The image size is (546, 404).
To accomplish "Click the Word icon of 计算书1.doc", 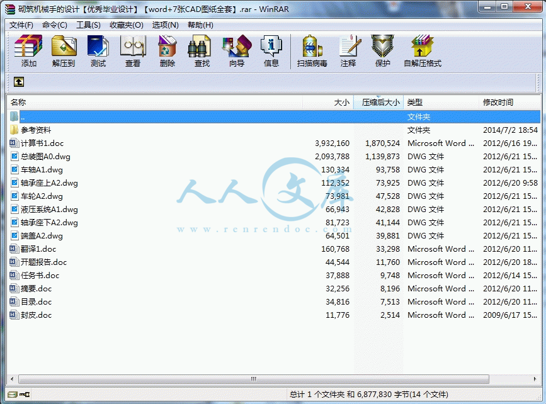I will 14,143.
